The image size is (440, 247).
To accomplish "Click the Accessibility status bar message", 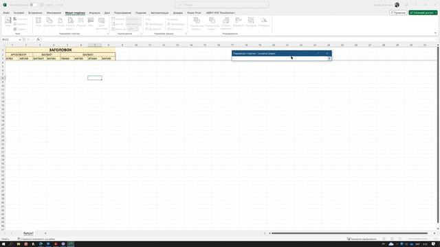I will 36,239.
